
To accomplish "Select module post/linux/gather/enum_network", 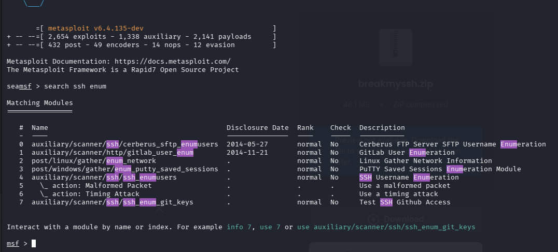I will tap(93, 161).
